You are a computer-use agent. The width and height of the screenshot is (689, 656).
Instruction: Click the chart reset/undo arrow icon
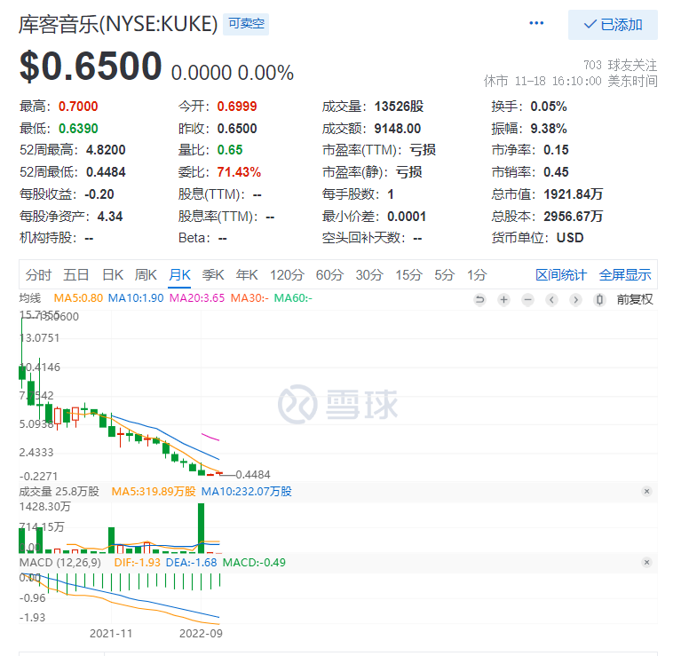479,299
